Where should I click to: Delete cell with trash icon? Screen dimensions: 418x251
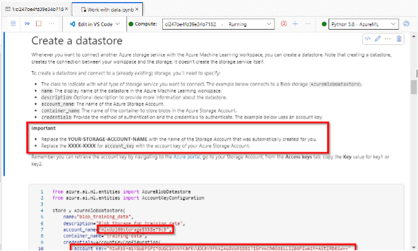coord(399,39)
